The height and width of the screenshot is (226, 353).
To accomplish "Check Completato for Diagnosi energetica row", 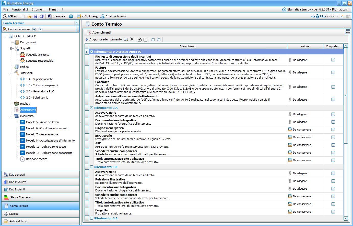I will (333, 130).
